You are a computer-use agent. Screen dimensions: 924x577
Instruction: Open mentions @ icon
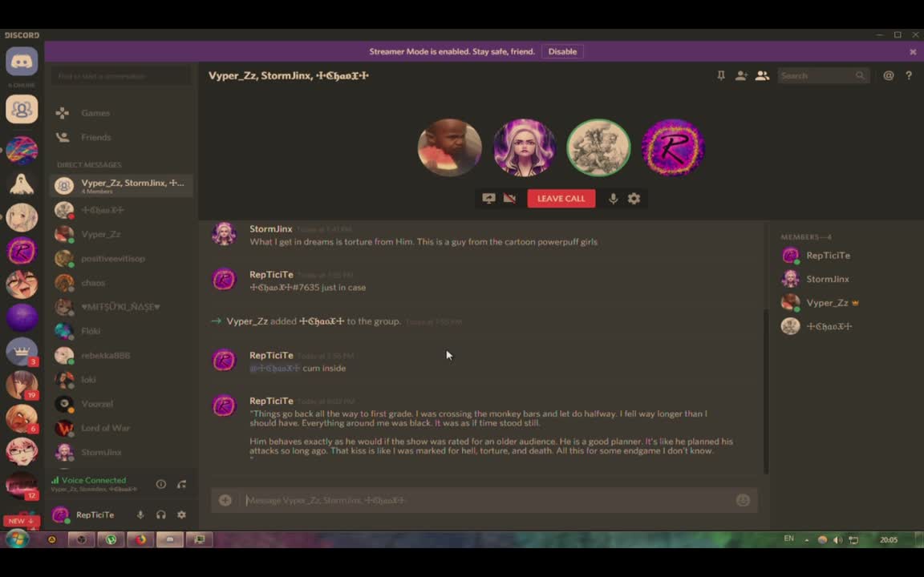click(x=888, y=75)
